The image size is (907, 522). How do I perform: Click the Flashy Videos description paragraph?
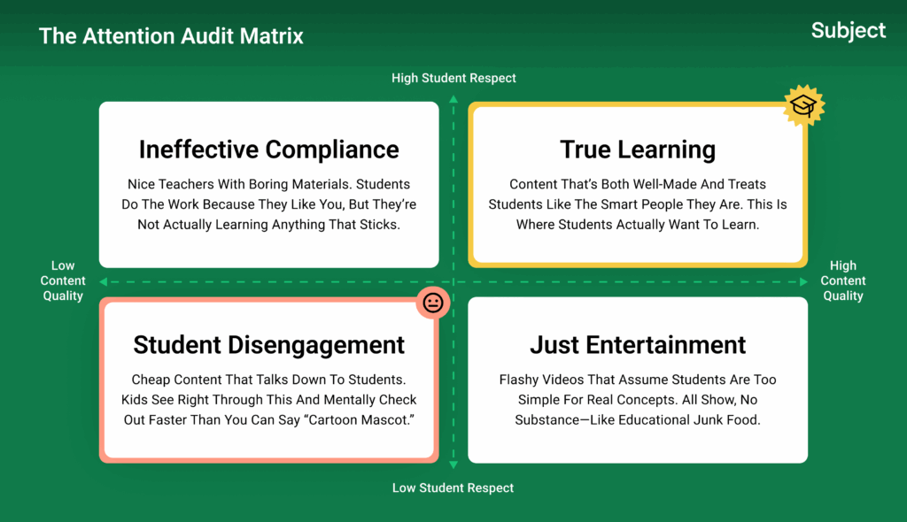point(637,400)
